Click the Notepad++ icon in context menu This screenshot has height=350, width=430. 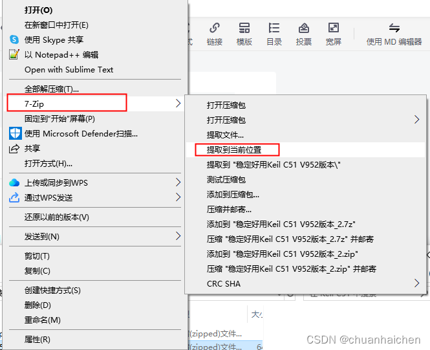pyautogui.click(x=14, y=54)
